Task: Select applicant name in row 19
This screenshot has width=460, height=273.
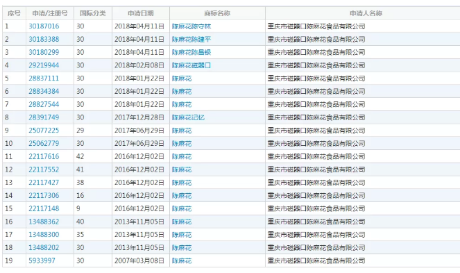Action: (316, 260)
